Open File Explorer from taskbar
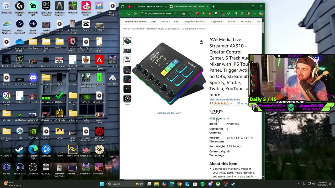Screen dimensions: 335x188 click(x=157, y=184)
